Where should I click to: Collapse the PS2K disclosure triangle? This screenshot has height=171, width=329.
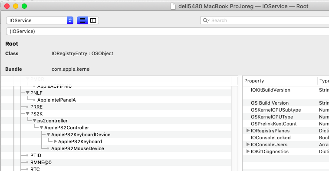[x=27, y=114]
